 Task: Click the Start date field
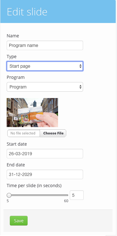pos(45,154)
